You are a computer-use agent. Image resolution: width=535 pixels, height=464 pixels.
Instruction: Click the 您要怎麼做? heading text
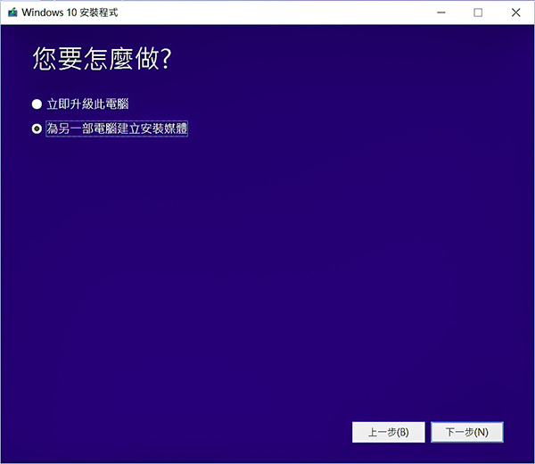[102, 59]
